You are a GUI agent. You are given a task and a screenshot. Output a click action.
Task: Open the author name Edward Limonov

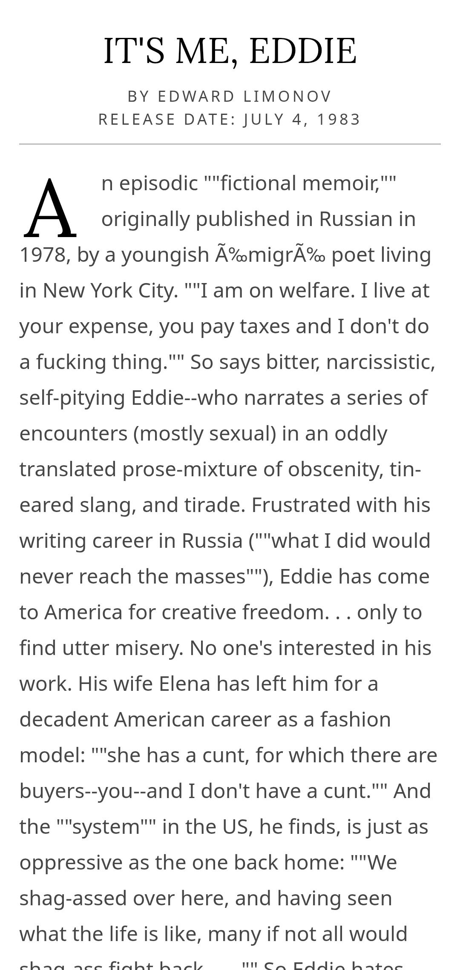click(244, 97)
